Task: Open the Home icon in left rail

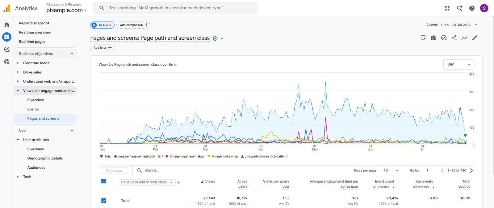Action: click(7, 25)
